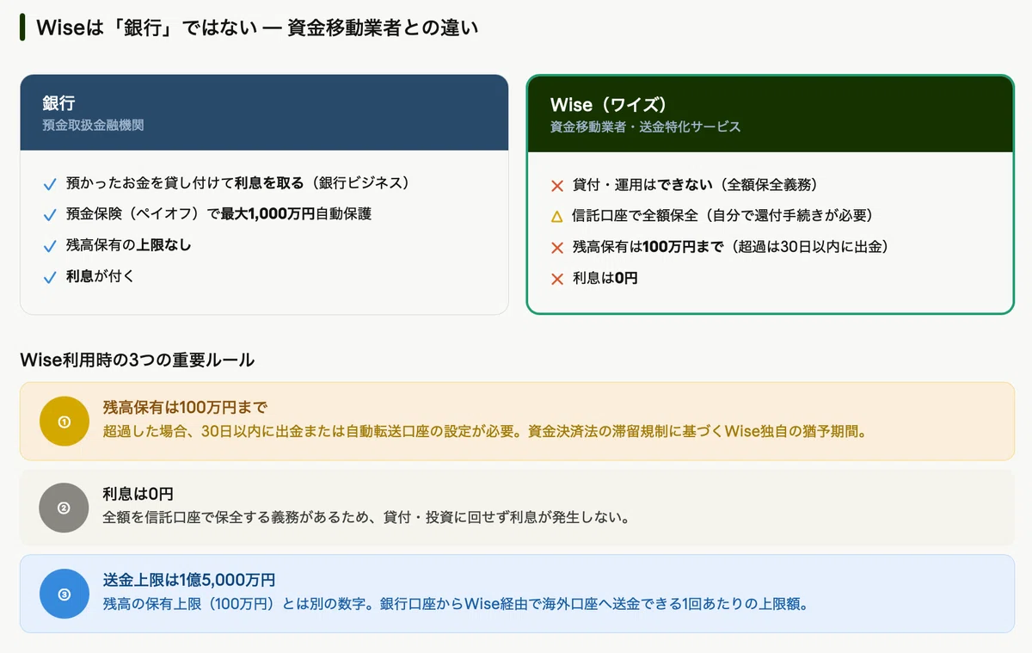
Task: Click the red cross beside 残高保有は100万円まで
Action: (556, 248)
